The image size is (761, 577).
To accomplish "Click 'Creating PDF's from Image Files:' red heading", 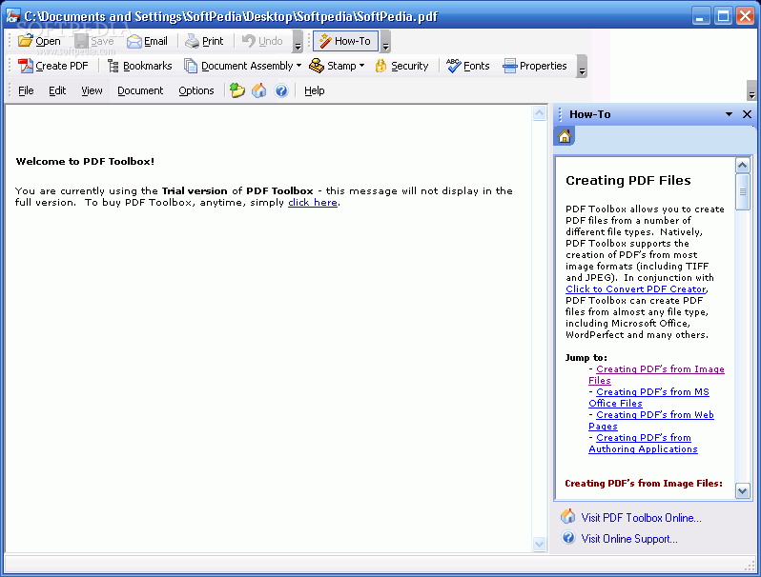I will tap(644, 483).
